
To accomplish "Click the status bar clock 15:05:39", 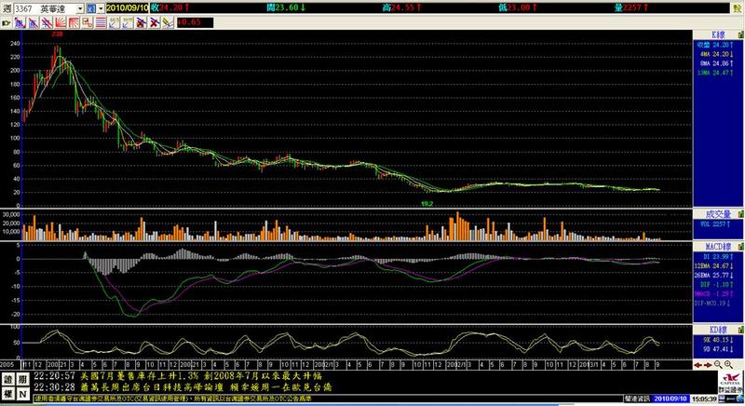I will pyautogui.click(x=705, y=399).
